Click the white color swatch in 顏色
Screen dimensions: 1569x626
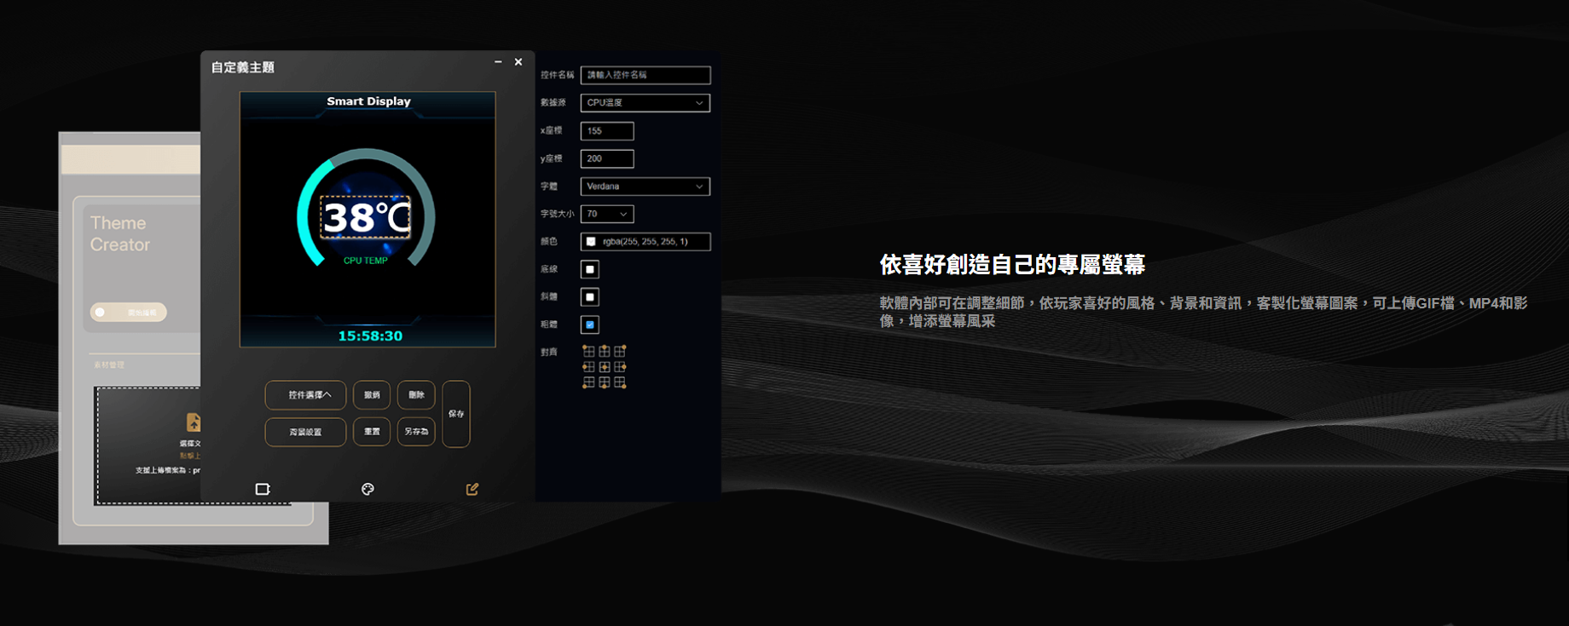pos(591,242)
